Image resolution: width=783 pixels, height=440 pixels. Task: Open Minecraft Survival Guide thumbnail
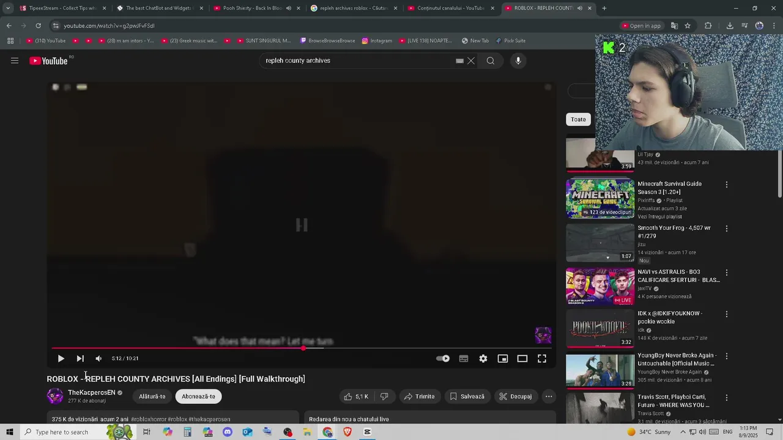(x=600, y=199)
